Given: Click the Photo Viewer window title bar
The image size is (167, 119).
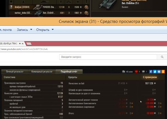Looking at the screenshot, I should click(x=84, y=21).
